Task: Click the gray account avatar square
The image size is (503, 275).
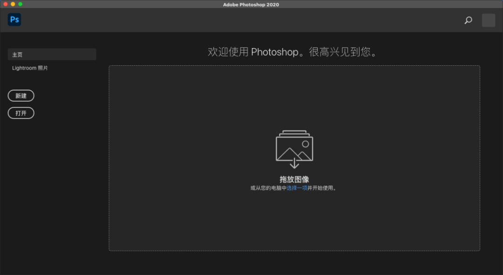Action: 488,20
